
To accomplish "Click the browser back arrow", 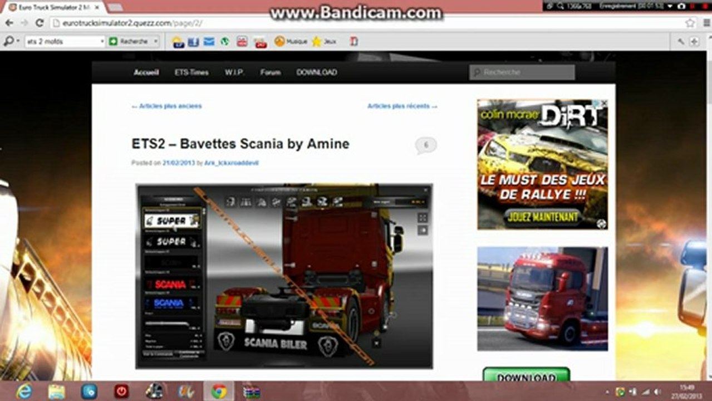I will 9,23.
